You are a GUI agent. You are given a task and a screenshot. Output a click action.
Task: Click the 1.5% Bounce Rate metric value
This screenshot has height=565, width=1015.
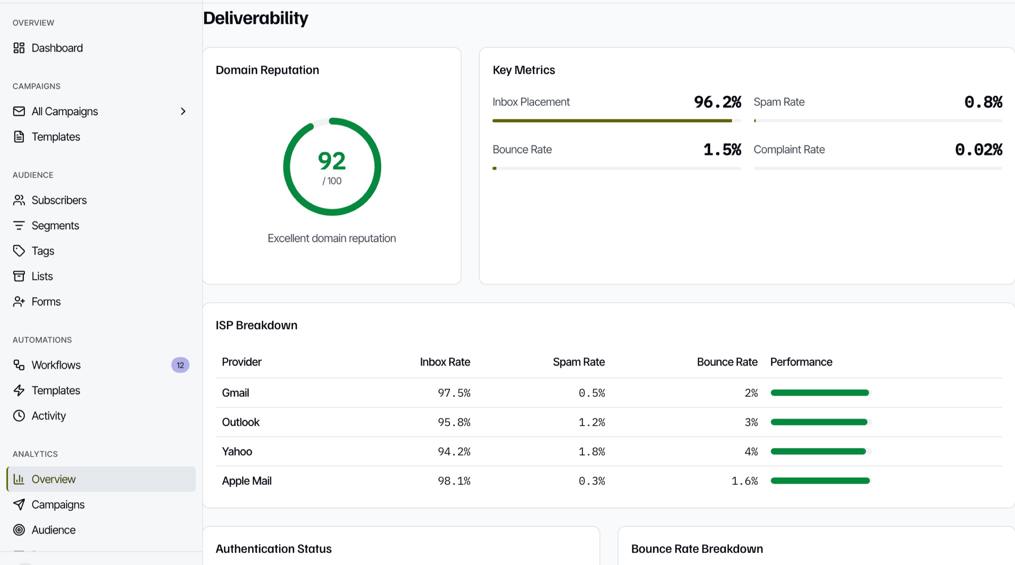(722, 150)
